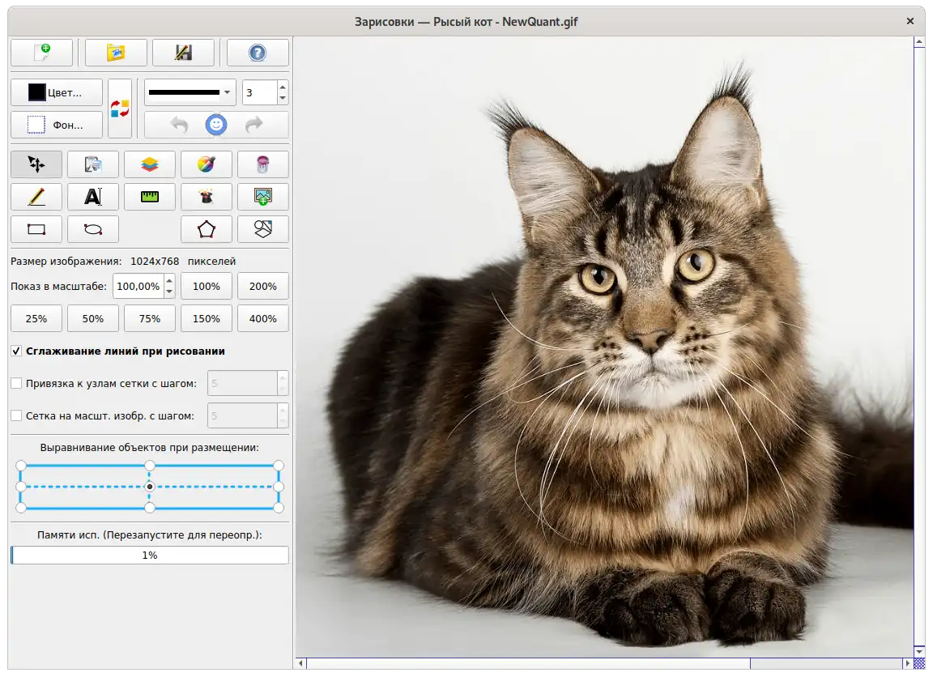Set alignment to the middle-left anchor point
Screen dimensions: 933x677
point(21,487)
